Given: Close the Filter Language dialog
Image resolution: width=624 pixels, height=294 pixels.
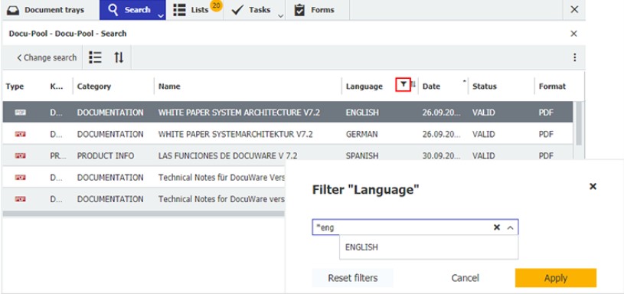Looking at the screenshot, I should click(593, 186).
